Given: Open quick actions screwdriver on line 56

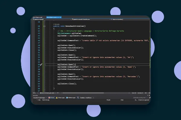Looking at the screenshot, I should pyautogui.click(x=41, y=64).
